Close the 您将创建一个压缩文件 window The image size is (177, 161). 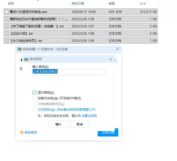[x=117, y=49]
